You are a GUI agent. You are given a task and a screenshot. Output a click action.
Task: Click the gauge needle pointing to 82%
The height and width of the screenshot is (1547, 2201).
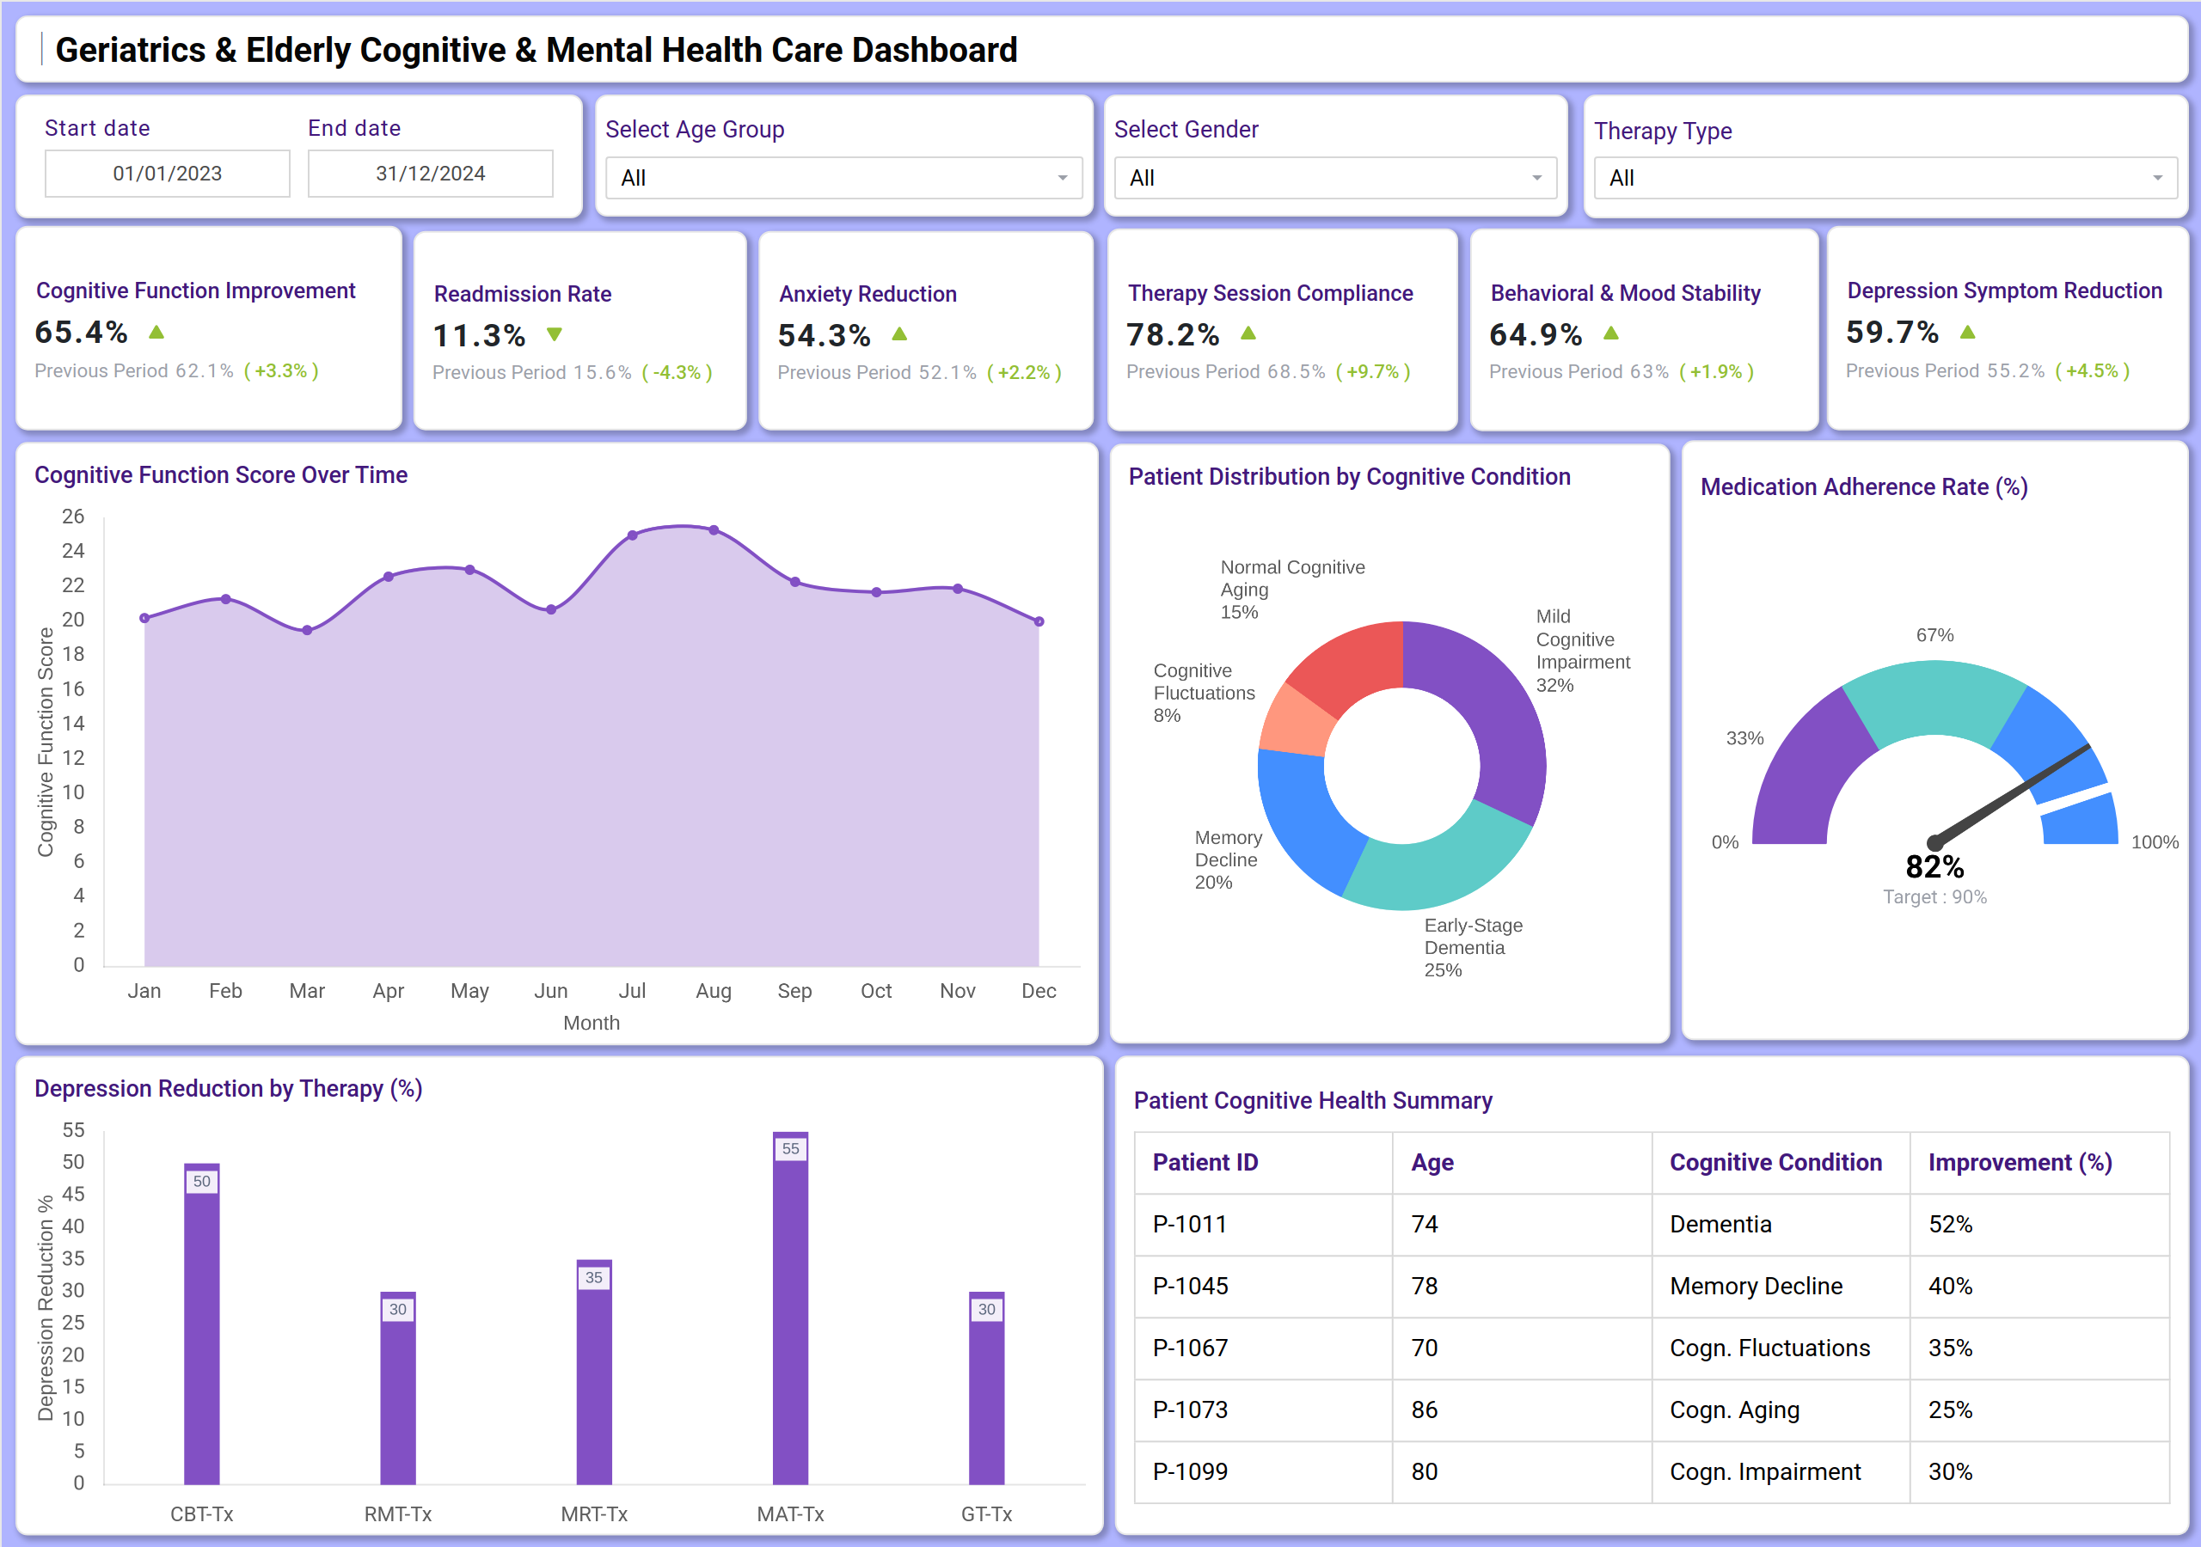click(2011, 796)
